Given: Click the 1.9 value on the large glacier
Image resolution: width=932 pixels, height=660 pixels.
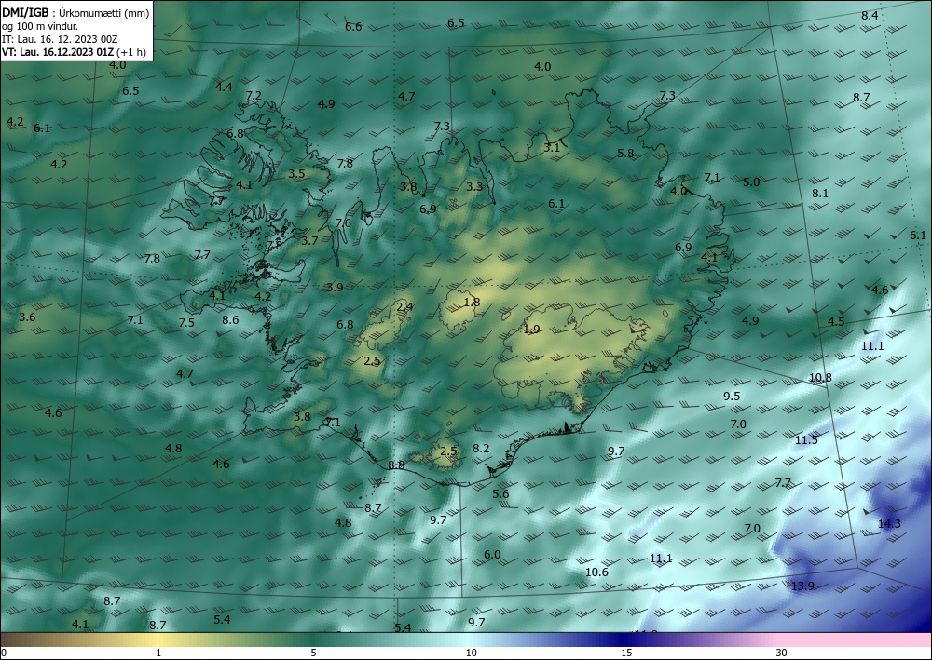Looking at the screenshot, I should (531, 330).
